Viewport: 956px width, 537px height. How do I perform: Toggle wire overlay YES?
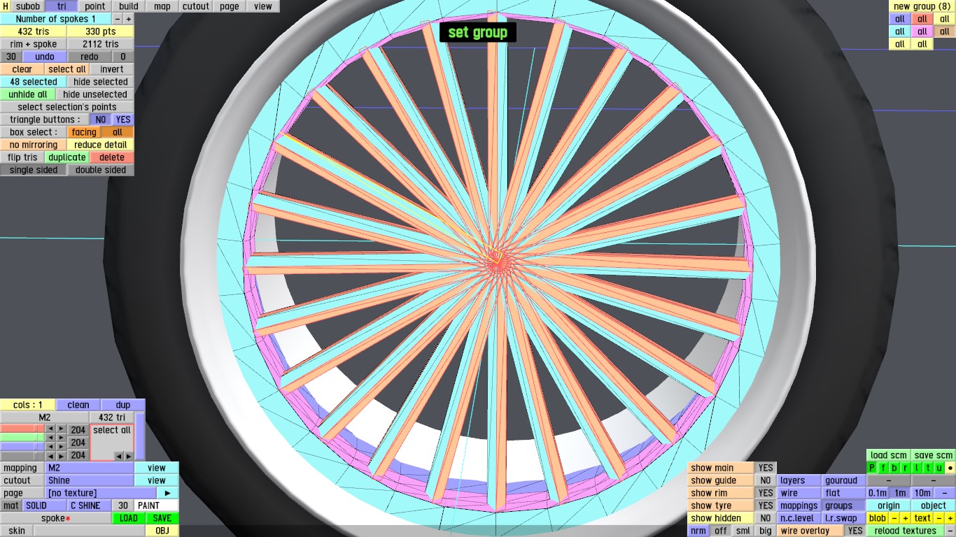[x=855, y=531]
